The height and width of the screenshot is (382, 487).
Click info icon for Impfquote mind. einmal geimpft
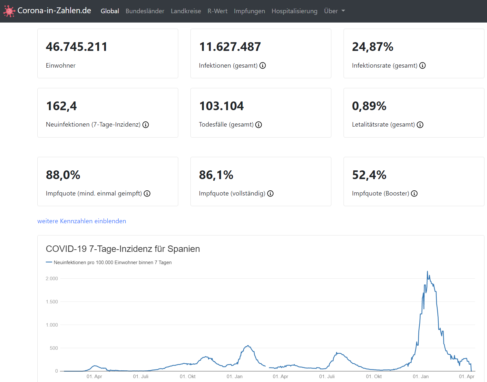[147, 194]
